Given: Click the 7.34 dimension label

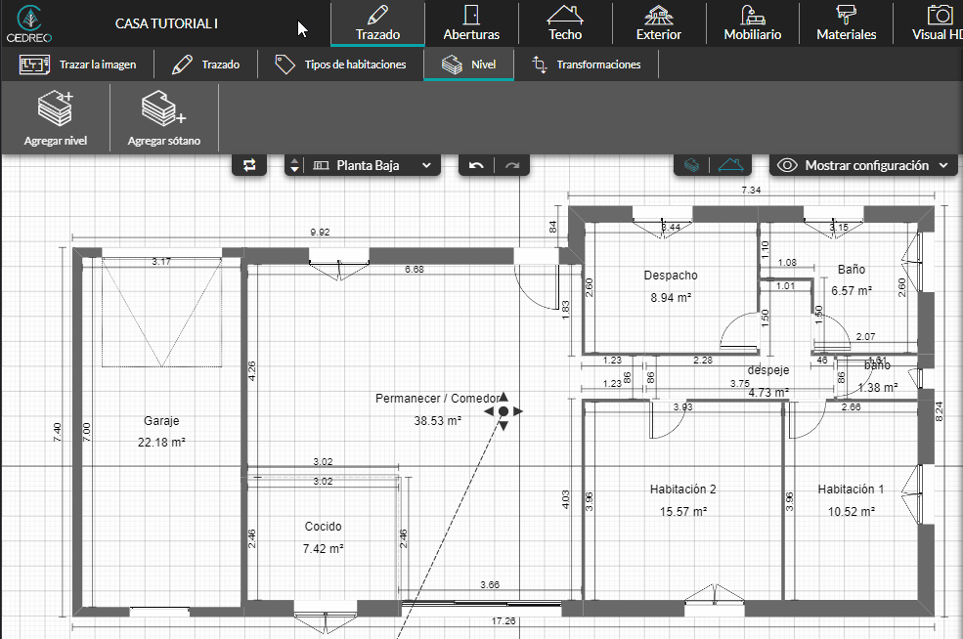Looking at the screenshot, I should pyautogui.click(x=751, y=191).
